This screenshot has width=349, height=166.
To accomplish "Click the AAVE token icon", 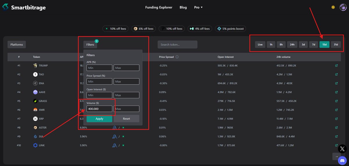I will point(35,92).
